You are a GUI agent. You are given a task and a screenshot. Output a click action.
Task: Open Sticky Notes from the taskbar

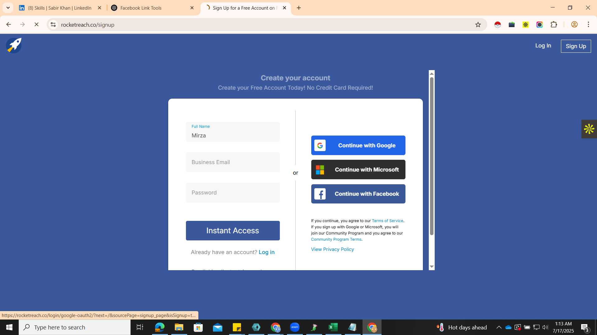[x=237, y=327]
